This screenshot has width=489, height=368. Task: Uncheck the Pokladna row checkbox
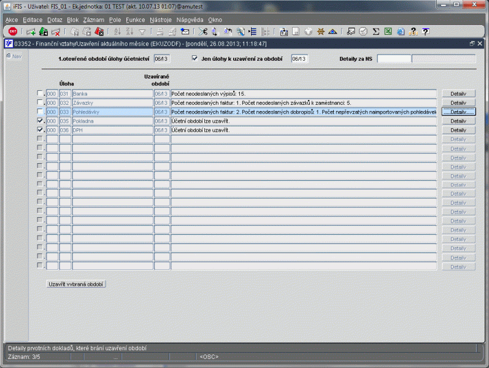point(40,120)
